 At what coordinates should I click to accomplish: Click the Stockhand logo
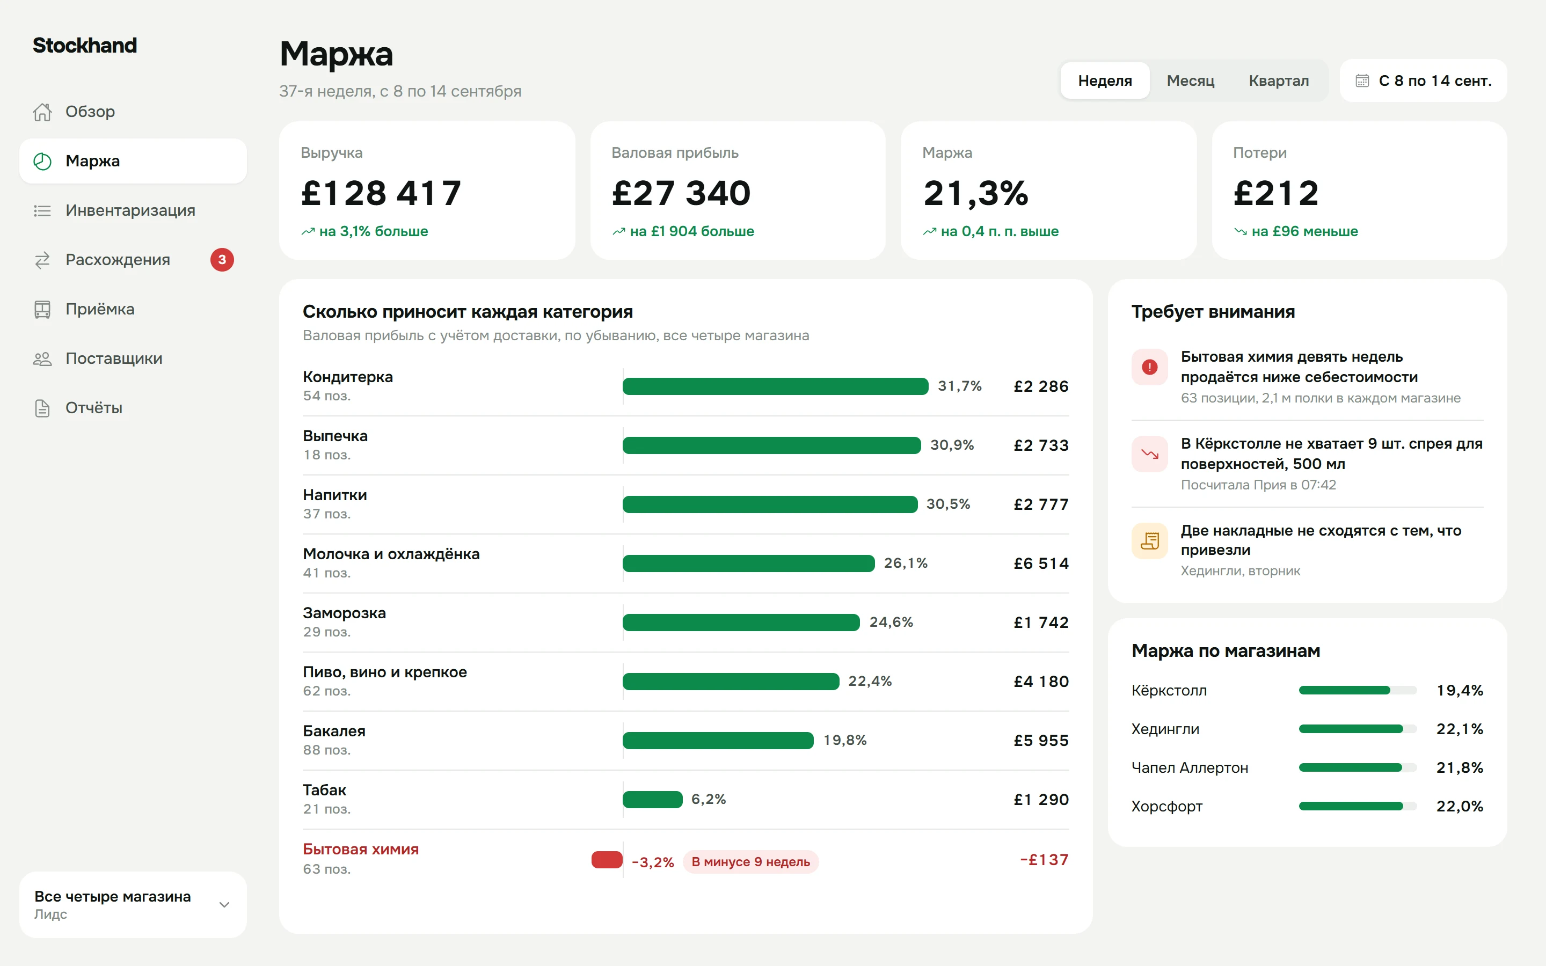coord(85,46)
